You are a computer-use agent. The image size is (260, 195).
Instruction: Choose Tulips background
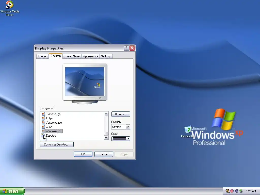(x=49, y=118)
